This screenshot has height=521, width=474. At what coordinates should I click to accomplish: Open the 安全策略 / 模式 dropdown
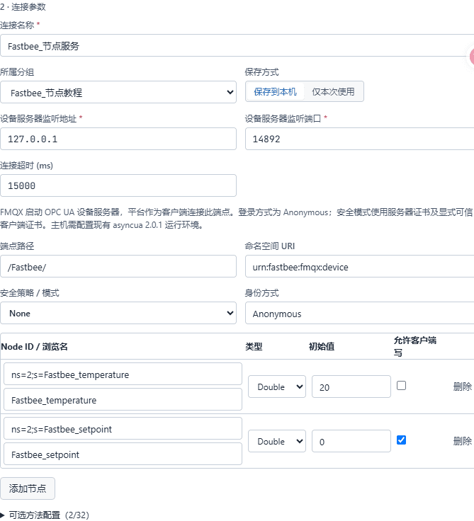click(118, 313)
